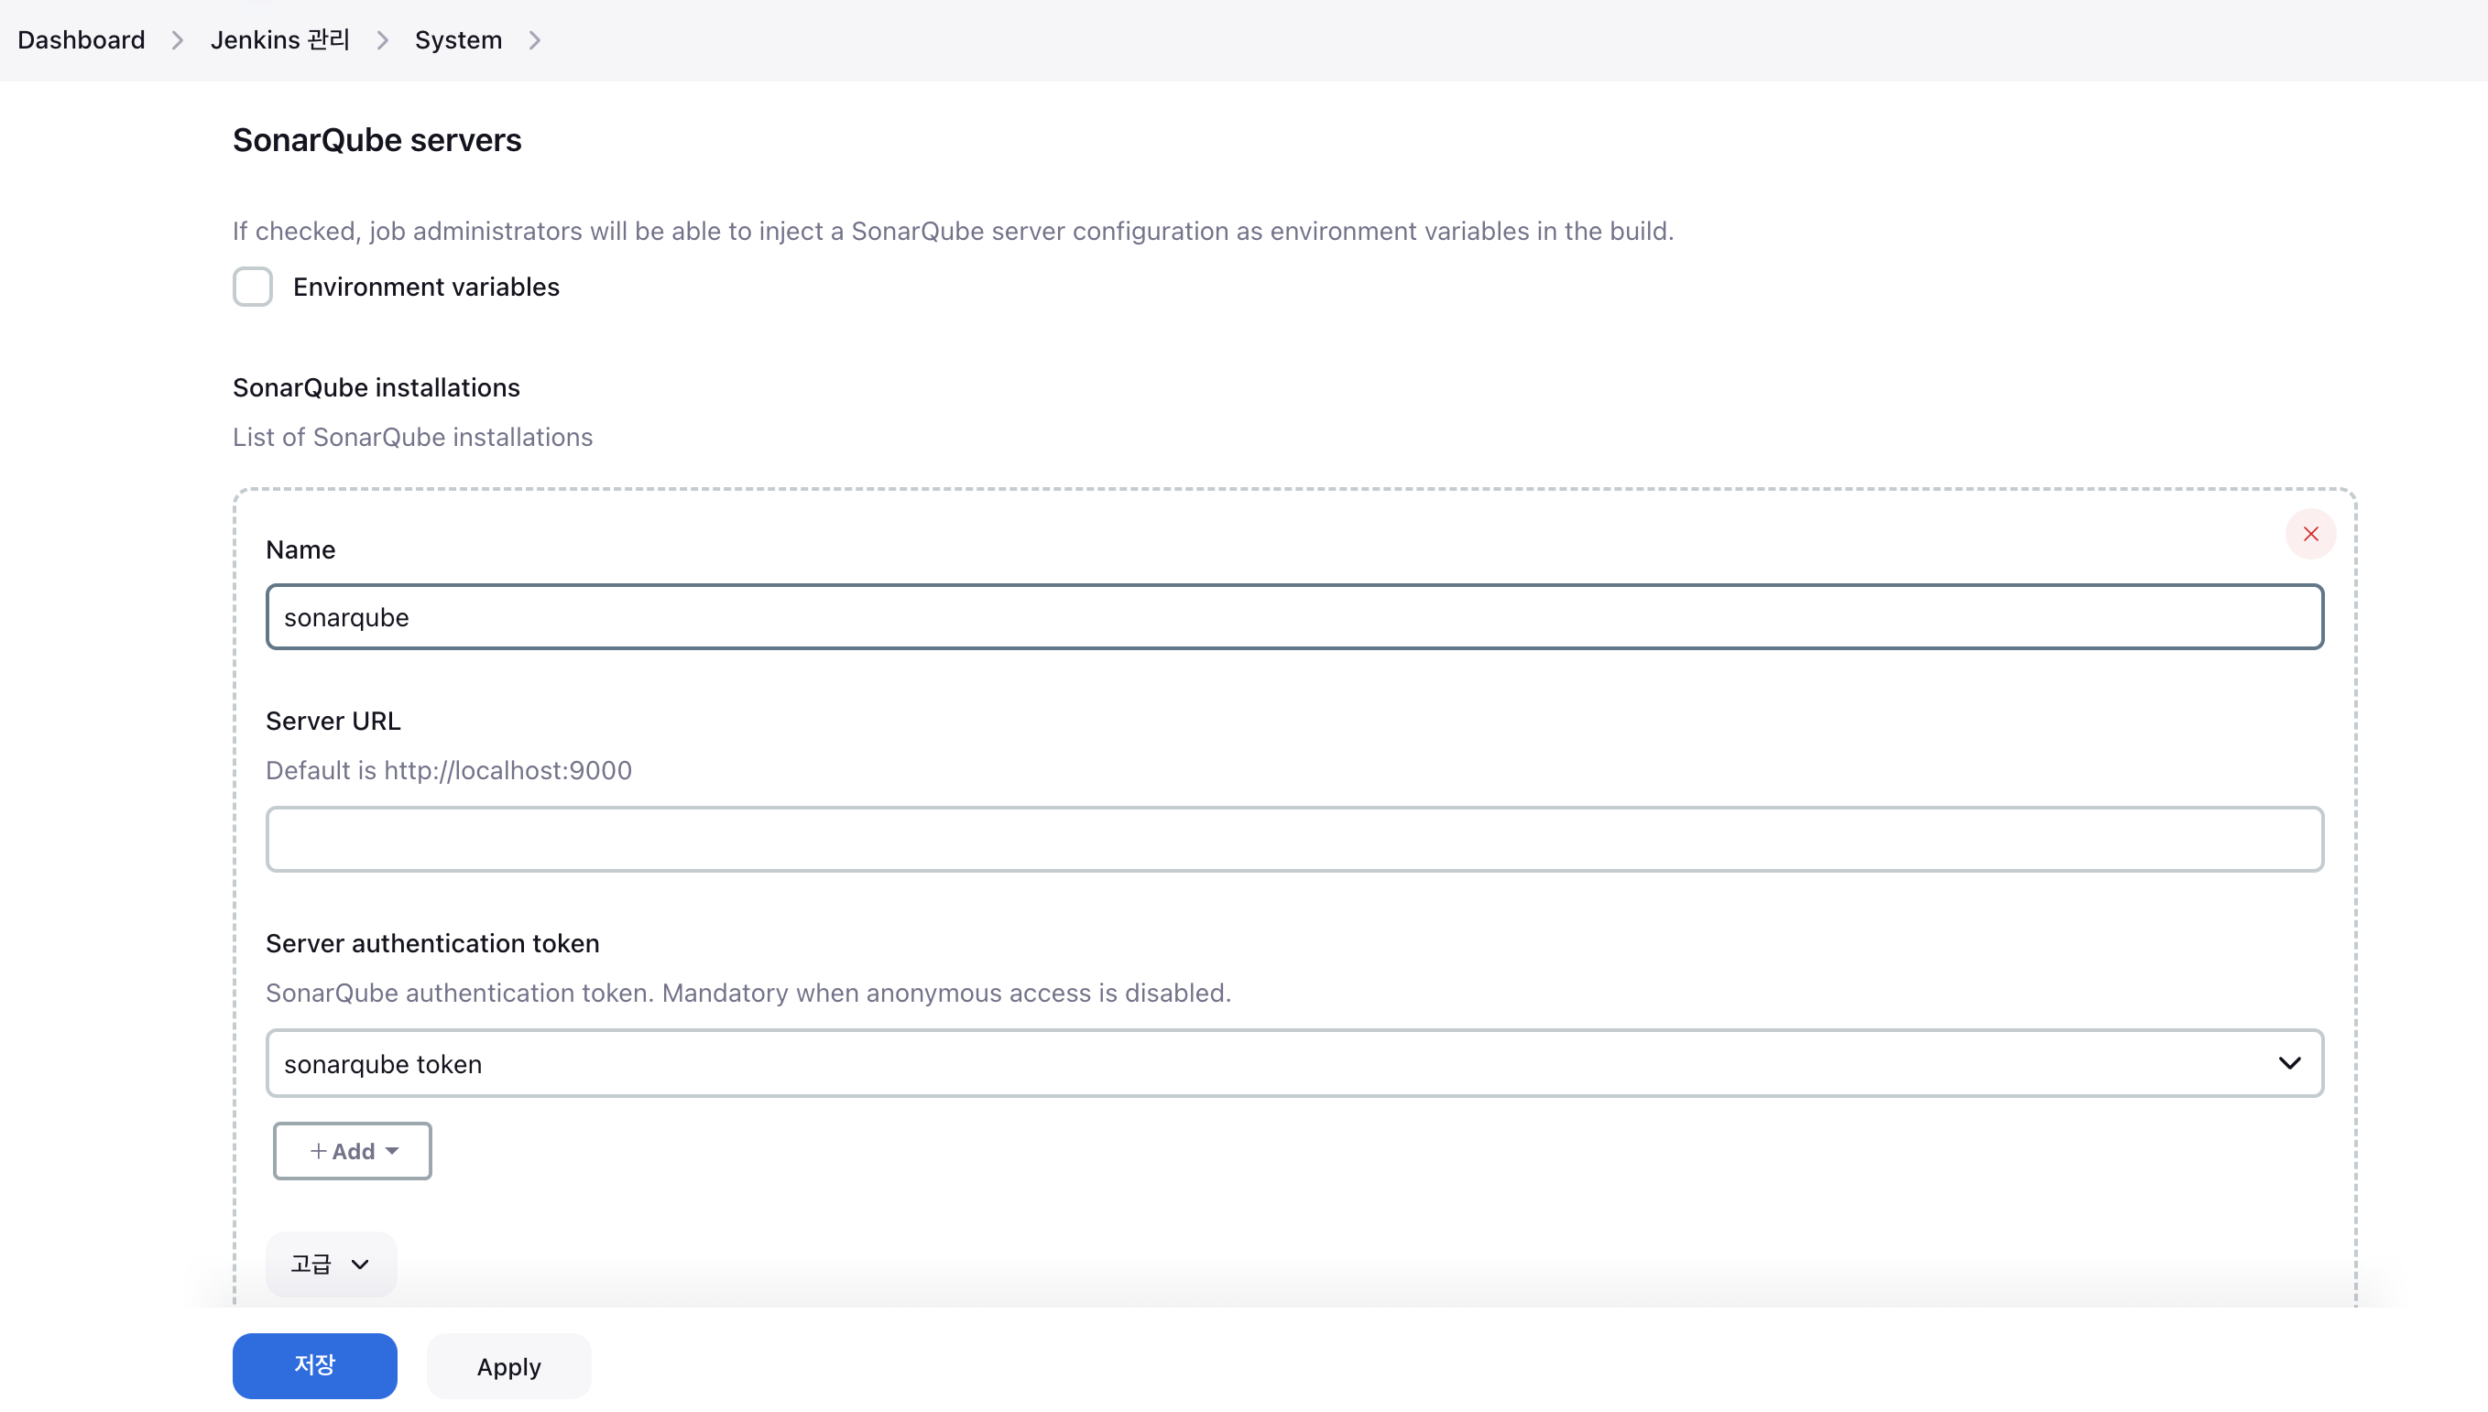Navigate to Jenkins 관리 in breadcrumb
Screen dimensions: 2488x1412
click(279, 39)
